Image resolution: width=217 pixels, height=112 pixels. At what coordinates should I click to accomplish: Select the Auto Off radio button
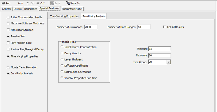point(38,3)
